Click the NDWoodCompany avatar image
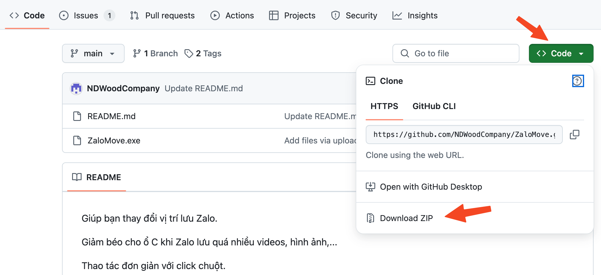This screenshot has height=275, width=601. click(x=76, y=88)
